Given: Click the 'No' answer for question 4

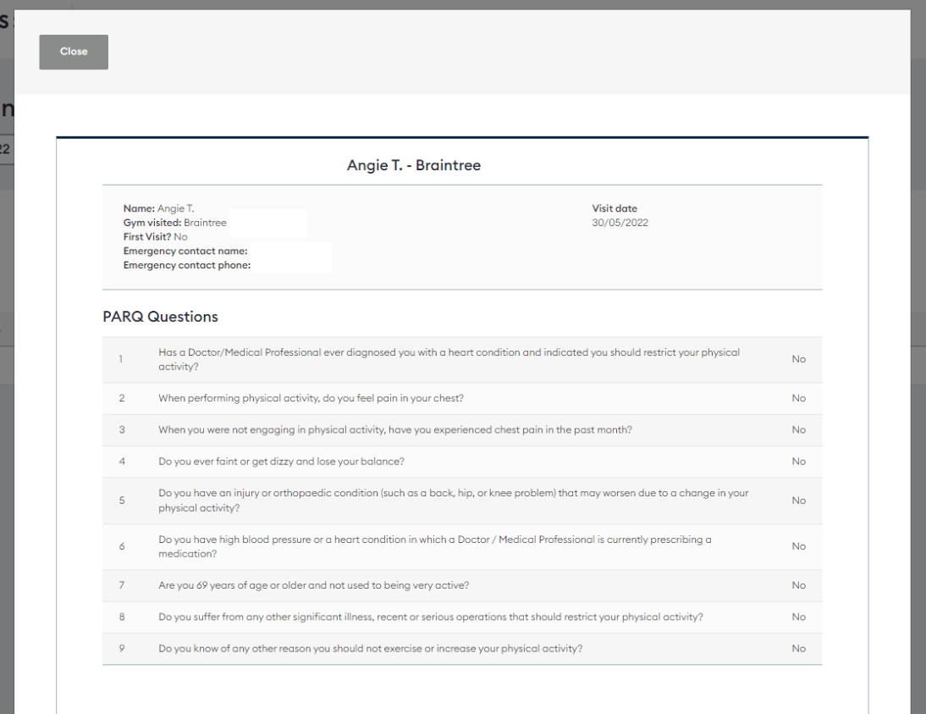Looking at the screenshot, I should click(798, 462).
